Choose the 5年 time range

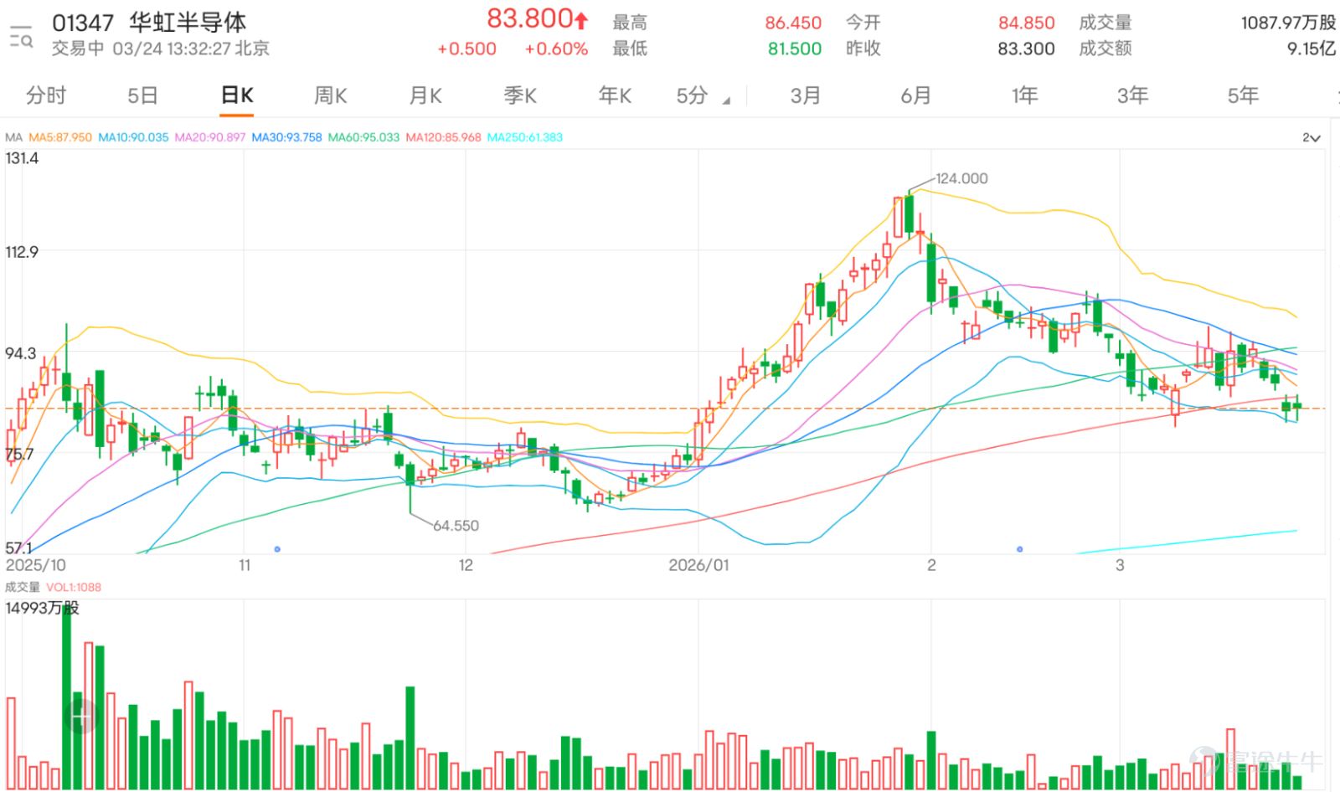click(x=1243, y=95)
